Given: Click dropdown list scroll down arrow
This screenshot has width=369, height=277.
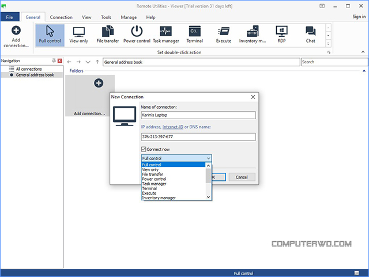Looking at the screenshot, I should click(208, 197).
